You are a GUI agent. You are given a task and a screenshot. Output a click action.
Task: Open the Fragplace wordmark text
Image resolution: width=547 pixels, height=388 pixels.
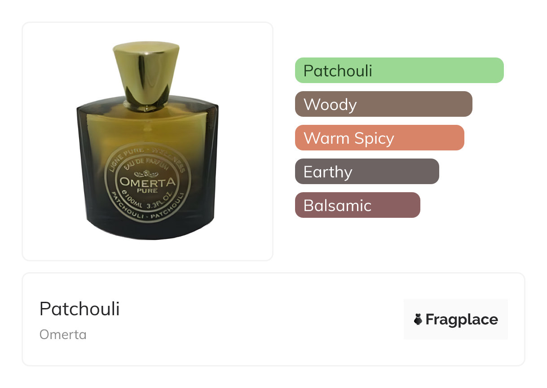(x=462, y=319)
